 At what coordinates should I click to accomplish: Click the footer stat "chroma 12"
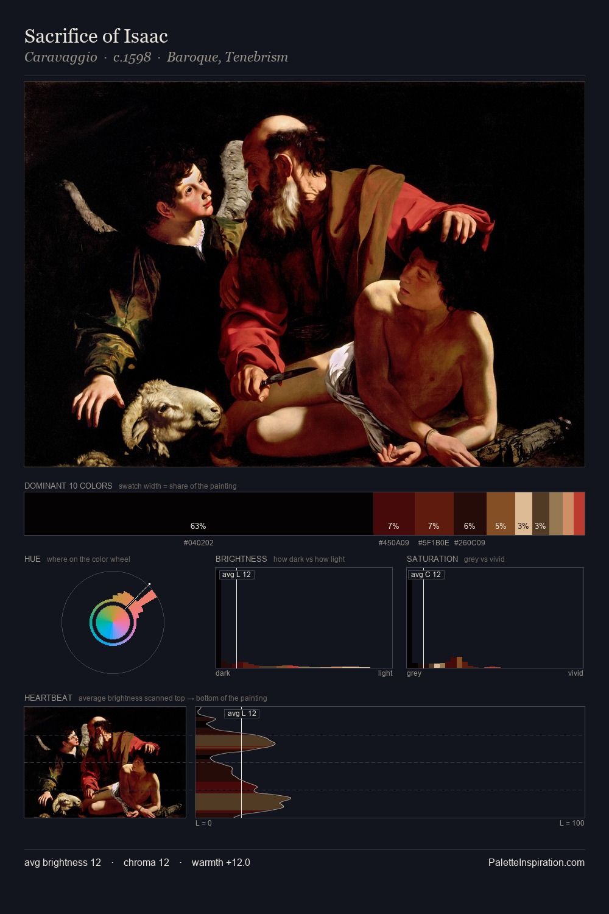(146, 863)
